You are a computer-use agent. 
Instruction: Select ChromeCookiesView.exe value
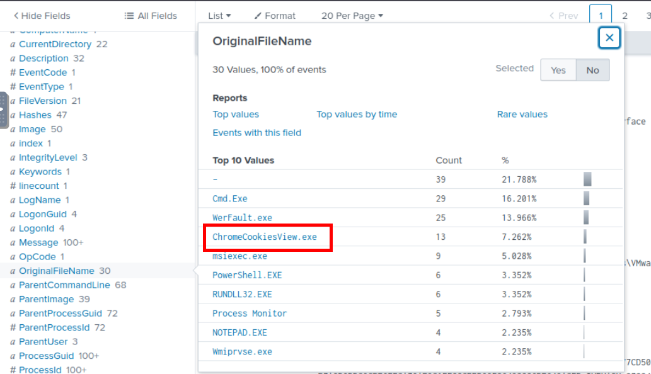click(x=265, y=237)
